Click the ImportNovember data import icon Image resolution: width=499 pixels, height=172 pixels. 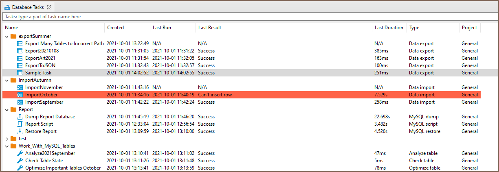(x=20, y=87)
